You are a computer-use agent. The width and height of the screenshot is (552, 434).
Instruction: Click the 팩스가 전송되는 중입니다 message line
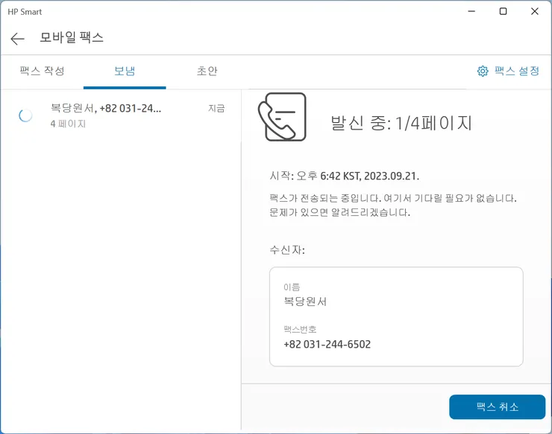[x=393, y=198]
